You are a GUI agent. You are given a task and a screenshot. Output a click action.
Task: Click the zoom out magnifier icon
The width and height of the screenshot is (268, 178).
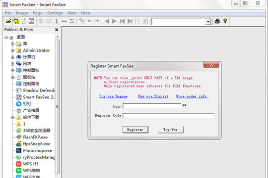click(49, 21)
